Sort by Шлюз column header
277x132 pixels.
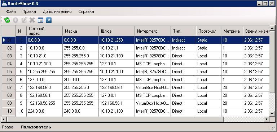pyautogui.click(x=116, y=31)
